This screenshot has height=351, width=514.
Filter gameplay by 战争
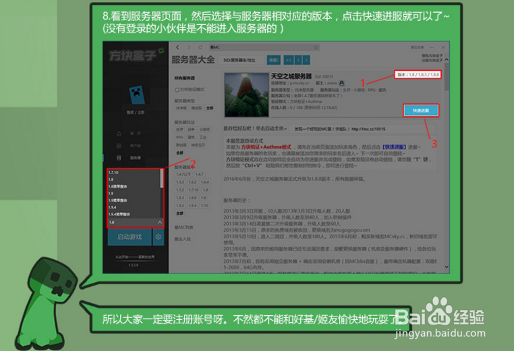click(x=192, y=130)
